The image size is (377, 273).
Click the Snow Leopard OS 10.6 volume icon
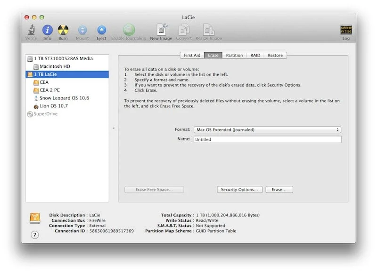tap(36, 98)
